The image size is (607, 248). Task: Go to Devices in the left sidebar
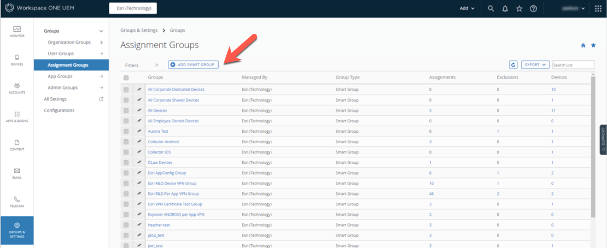click(17, 60)
